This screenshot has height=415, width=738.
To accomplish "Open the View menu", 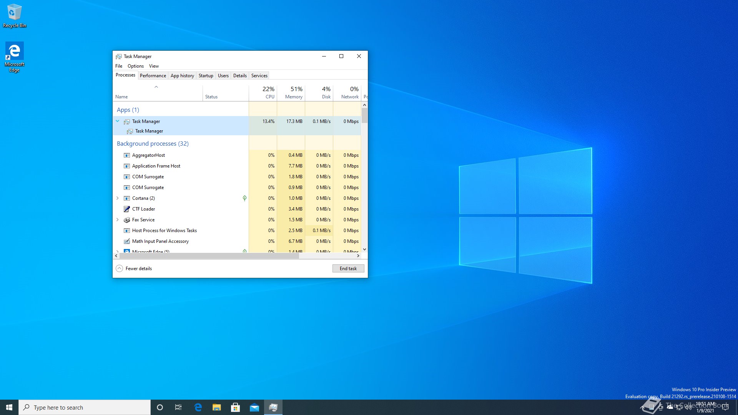I will 154,66.
